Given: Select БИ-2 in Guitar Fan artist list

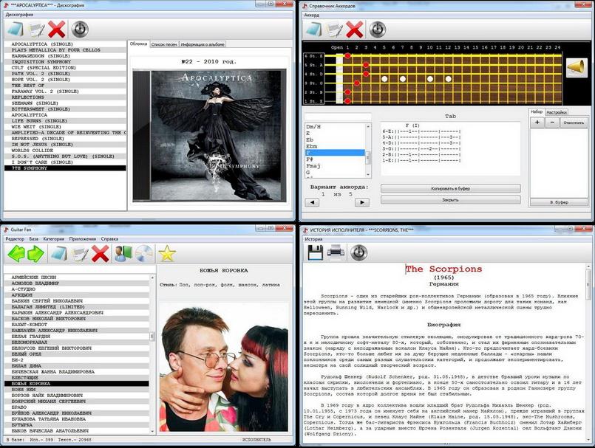Looking at the screenshot, I should tap(77, 359).
